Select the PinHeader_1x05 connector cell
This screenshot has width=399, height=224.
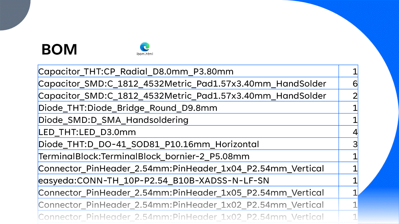[181, 193]
